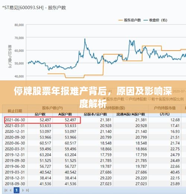Click the 40,000 y-axis label
Viewport: 186px width, 194px height.
pos(19,76)
